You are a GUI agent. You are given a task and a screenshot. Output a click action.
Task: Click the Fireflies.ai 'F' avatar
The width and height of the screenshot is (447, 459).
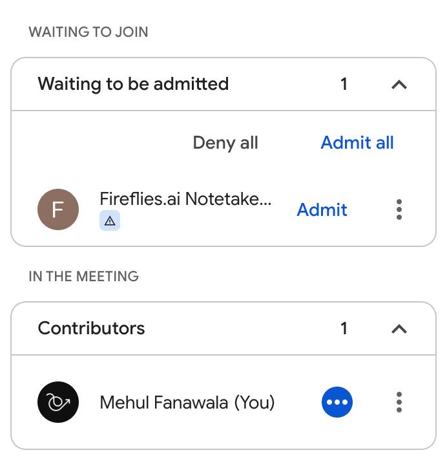pos(58,209)
